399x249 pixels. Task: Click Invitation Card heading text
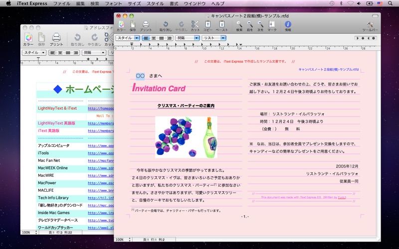[159, 88]
